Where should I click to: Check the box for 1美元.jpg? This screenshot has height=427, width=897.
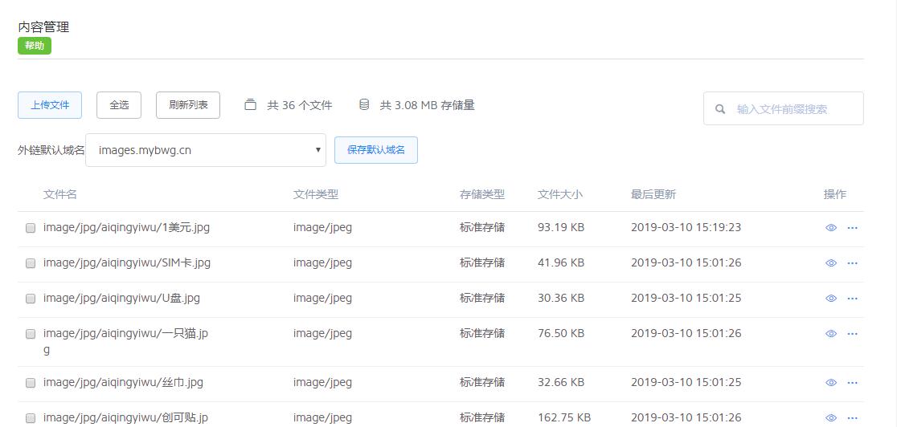(31, 228)
